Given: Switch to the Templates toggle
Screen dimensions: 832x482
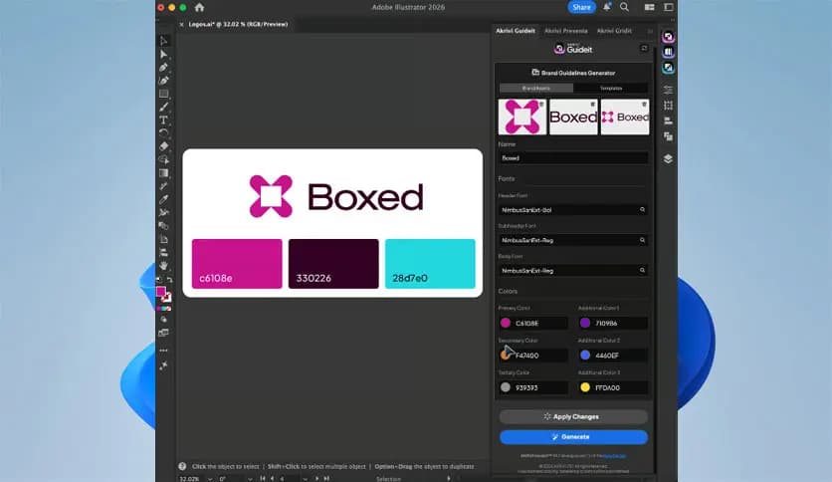Looking at the screenshot, I should [611, 88].
